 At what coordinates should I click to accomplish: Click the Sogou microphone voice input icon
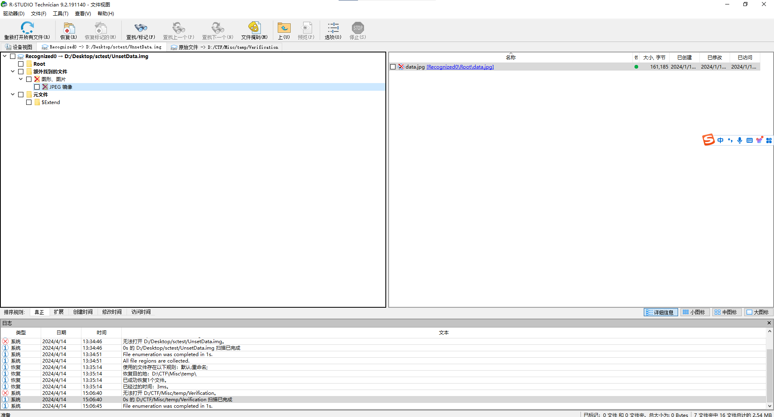click(740, 140)
